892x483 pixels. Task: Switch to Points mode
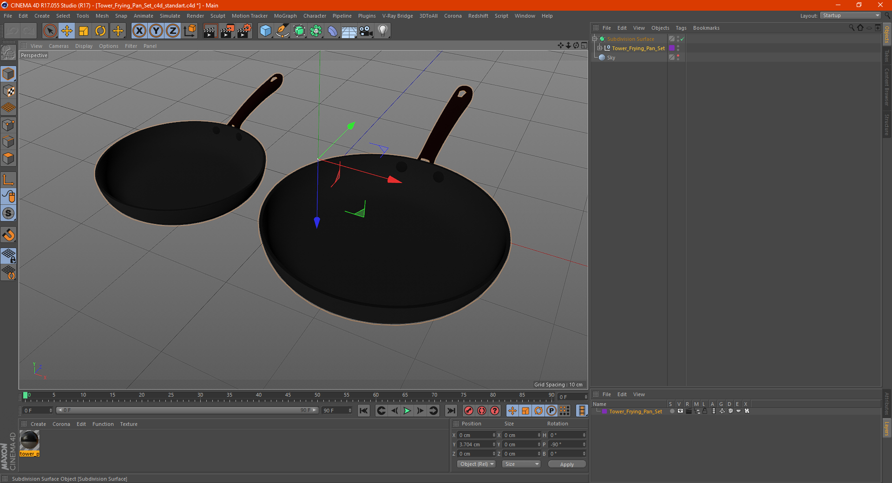tap(8, 125)
